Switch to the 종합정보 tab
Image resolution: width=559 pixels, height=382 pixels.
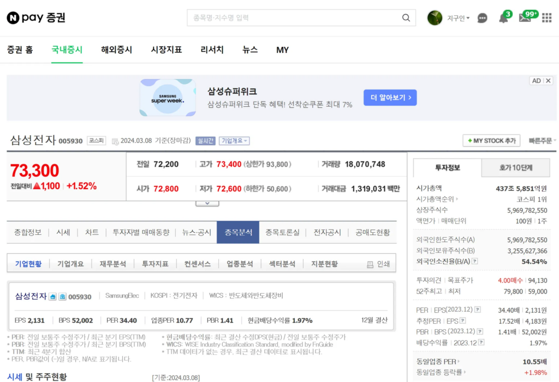28,233
